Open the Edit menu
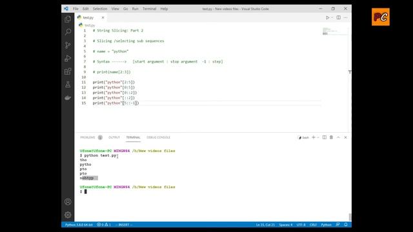Image resolution: width=413 pixels, height=232 pixels. point(86,8)
